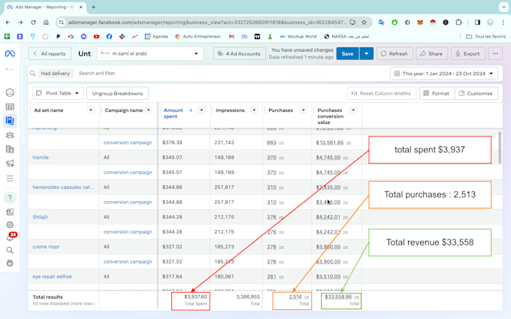The image size is (511, 319).
Task: Open Purchases column dropdown
Action: (304, 110)
